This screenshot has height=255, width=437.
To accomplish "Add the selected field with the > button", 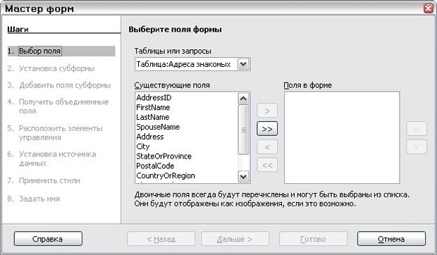I will pos(267,111).
